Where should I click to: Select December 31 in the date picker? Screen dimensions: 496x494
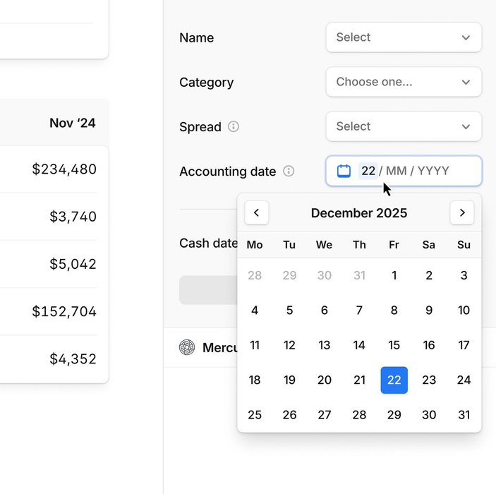pyautogui.click(x=464, y=415)
